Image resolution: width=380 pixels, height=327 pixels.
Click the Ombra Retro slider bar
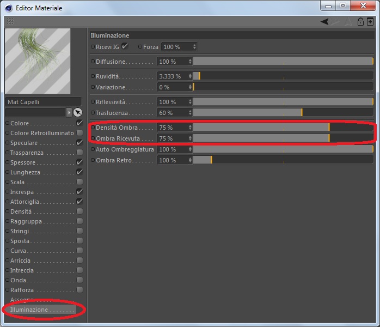point(283,160)
